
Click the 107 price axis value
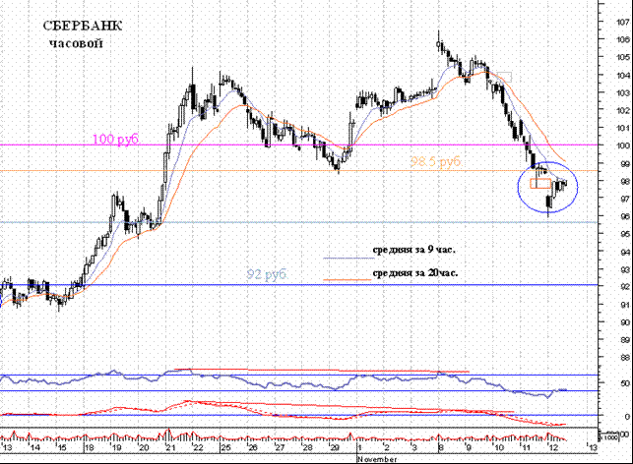(x=623, y=22)
